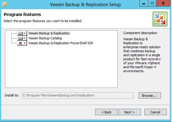Click the hard drive icon for Veeam Backup & Replication

[21, 33]
